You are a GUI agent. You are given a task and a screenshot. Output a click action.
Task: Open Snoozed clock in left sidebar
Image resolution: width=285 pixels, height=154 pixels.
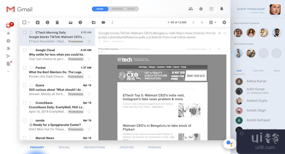coord(8,41)
